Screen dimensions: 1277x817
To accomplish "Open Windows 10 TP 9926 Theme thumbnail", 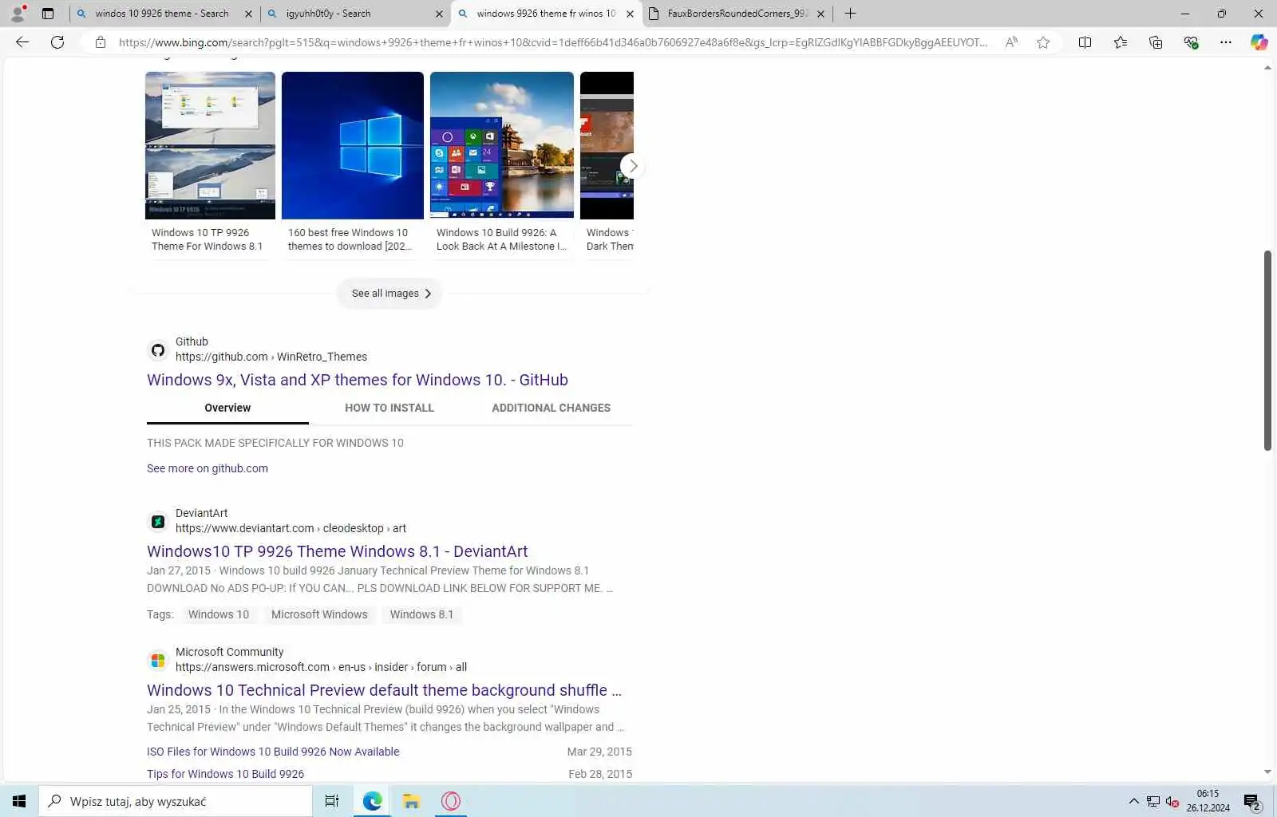I will [210, 145].
